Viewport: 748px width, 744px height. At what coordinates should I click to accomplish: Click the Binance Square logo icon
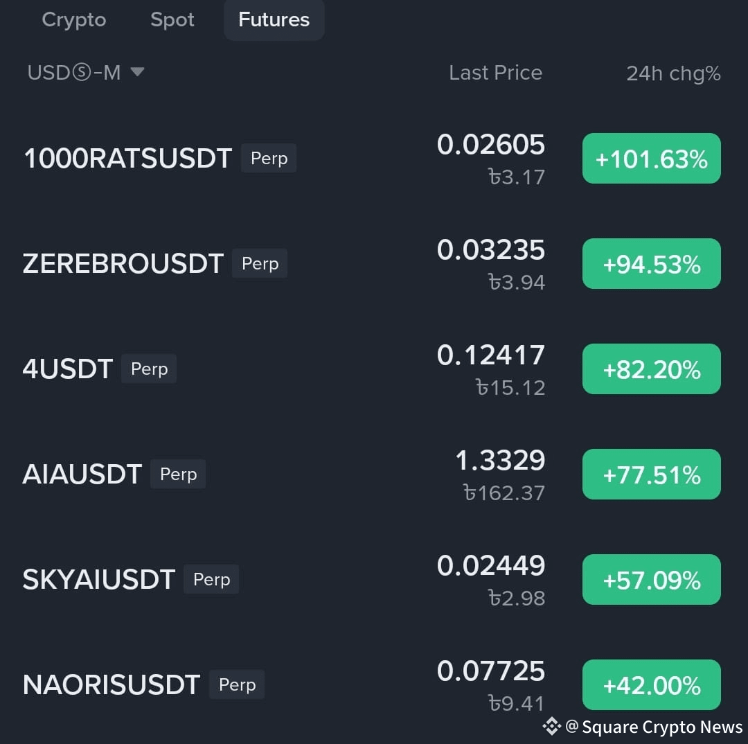point(551,726)
